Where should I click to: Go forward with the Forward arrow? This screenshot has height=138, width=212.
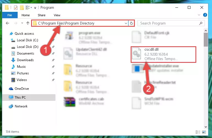pos(16,23)
